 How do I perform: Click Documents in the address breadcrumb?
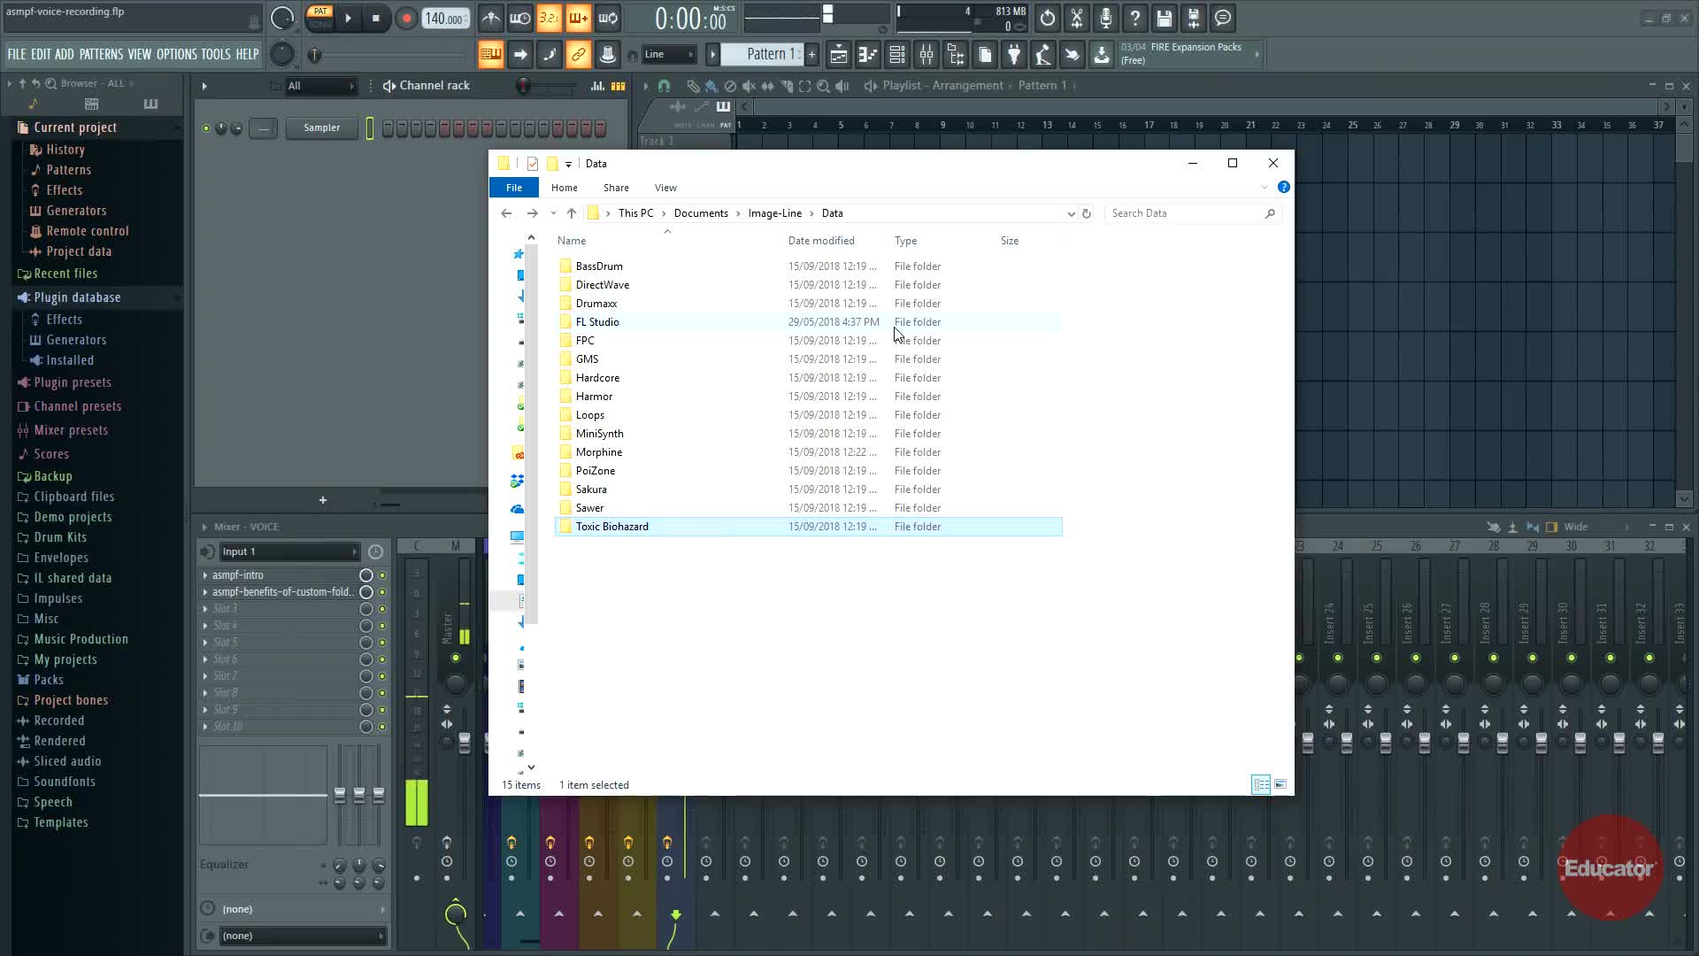click(x=700, y=213)
